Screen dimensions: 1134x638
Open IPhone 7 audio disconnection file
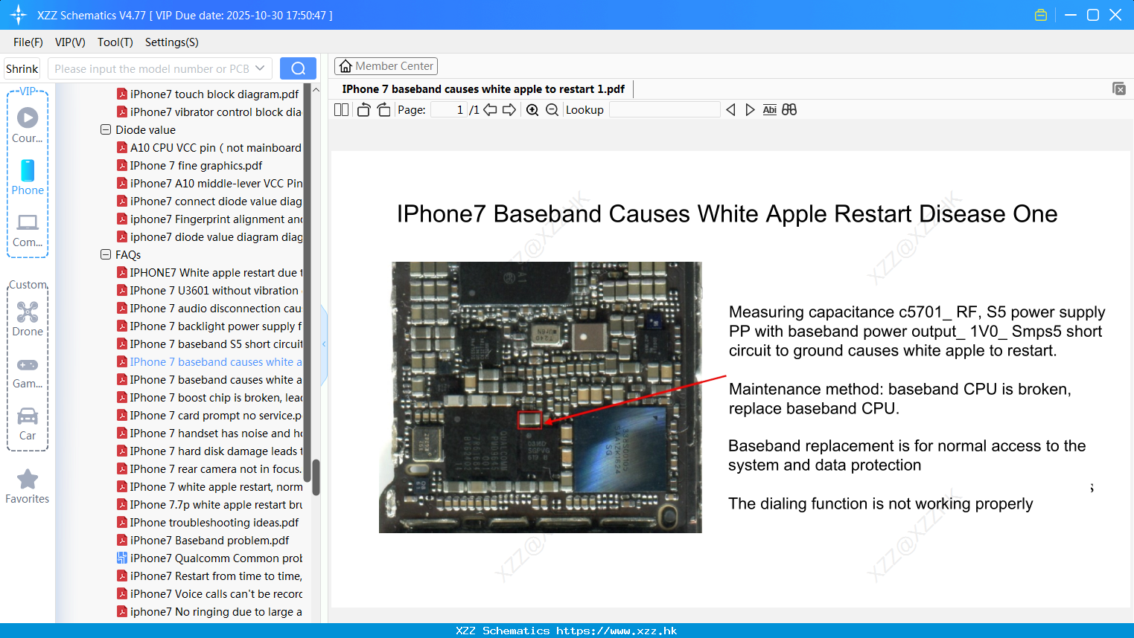pos(209,308)
